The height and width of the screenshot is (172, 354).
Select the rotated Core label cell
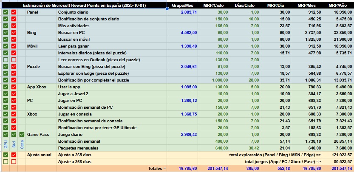coord(22,145)
